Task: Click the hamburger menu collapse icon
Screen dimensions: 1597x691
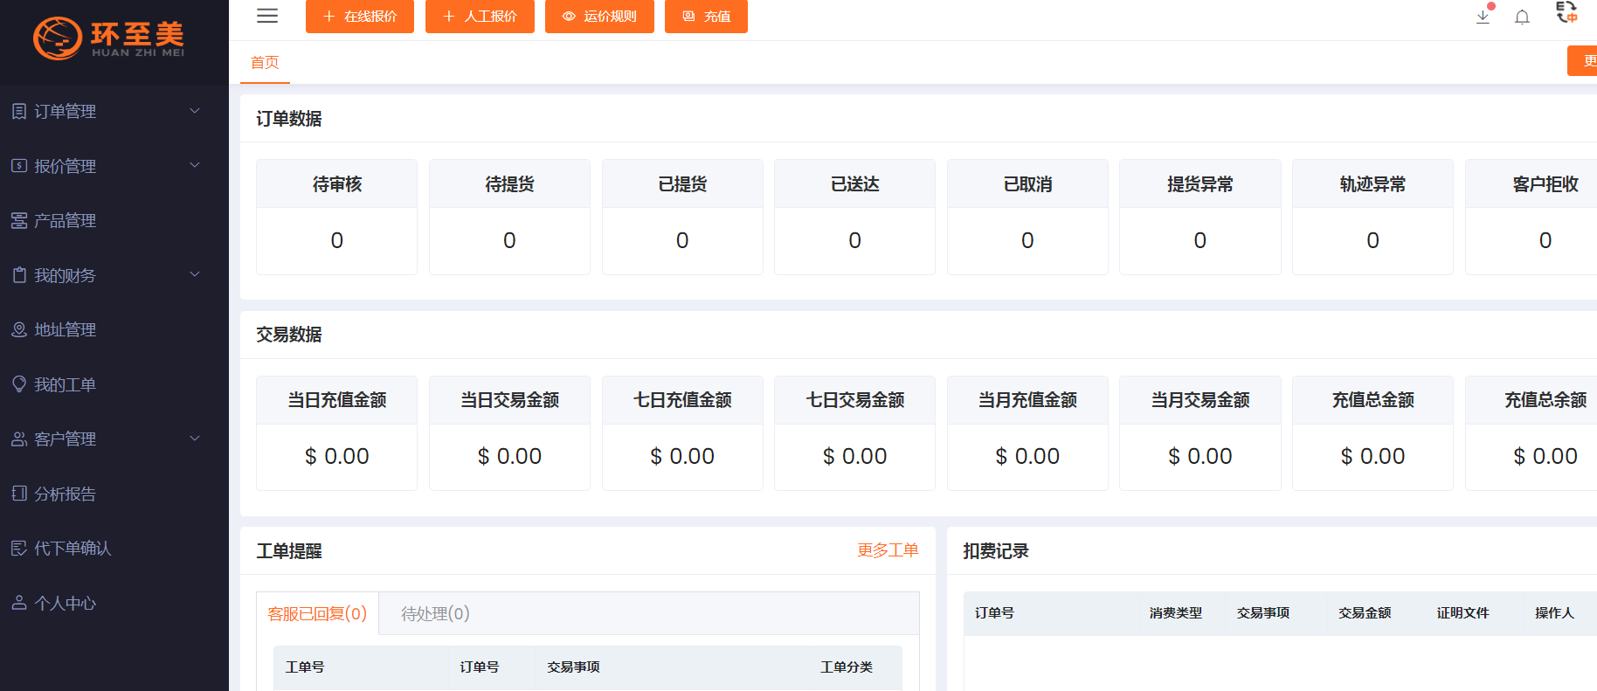Action: tap(267, 16)
